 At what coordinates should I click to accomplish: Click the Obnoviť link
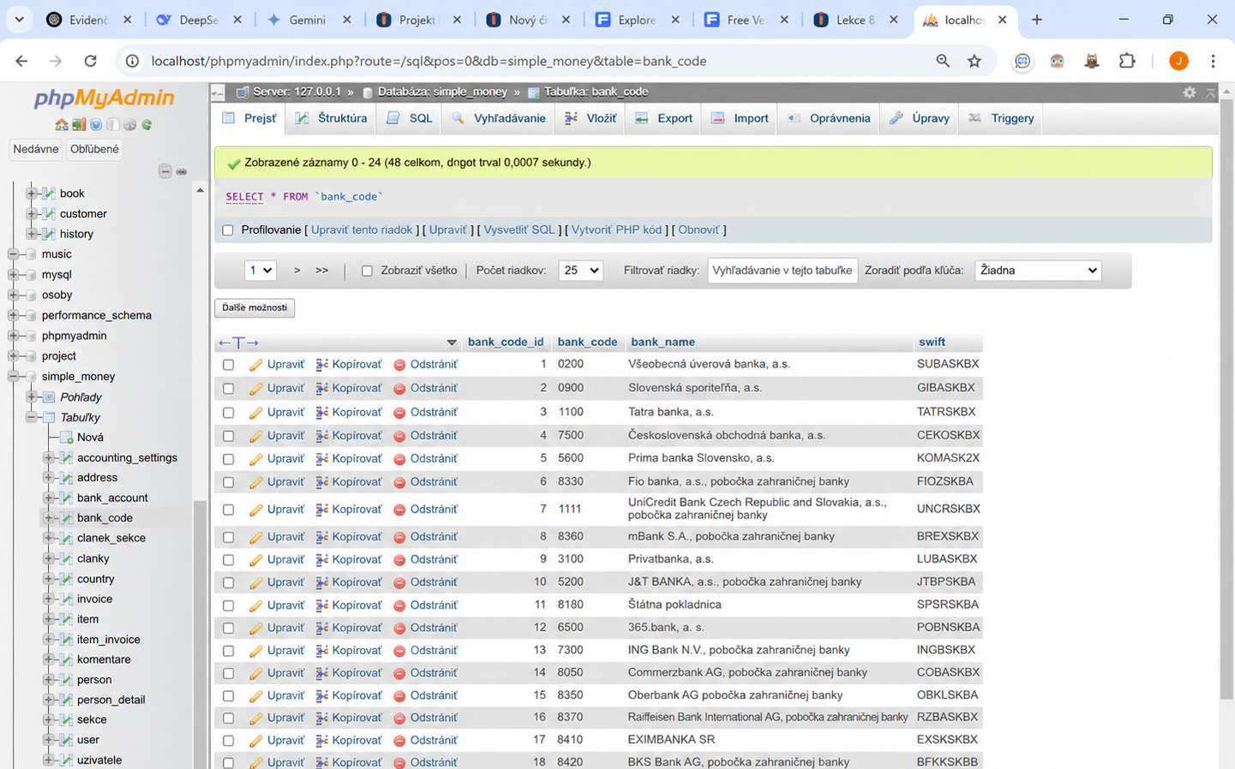pyautogui.click(x=698, y=230)
